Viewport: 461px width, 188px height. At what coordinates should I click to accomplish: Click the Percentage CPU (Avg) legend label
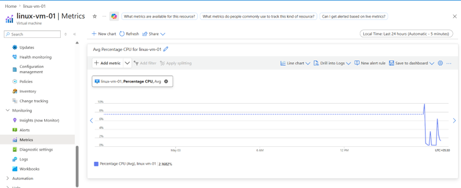click(x=128, y=164)
